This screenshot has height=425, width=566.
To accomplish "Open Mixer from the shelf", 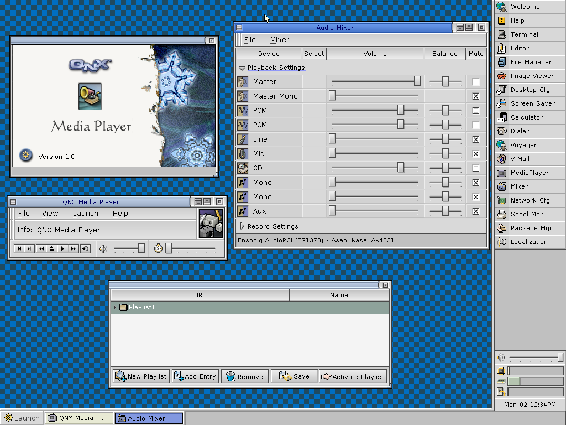I will tap(530, 186).
